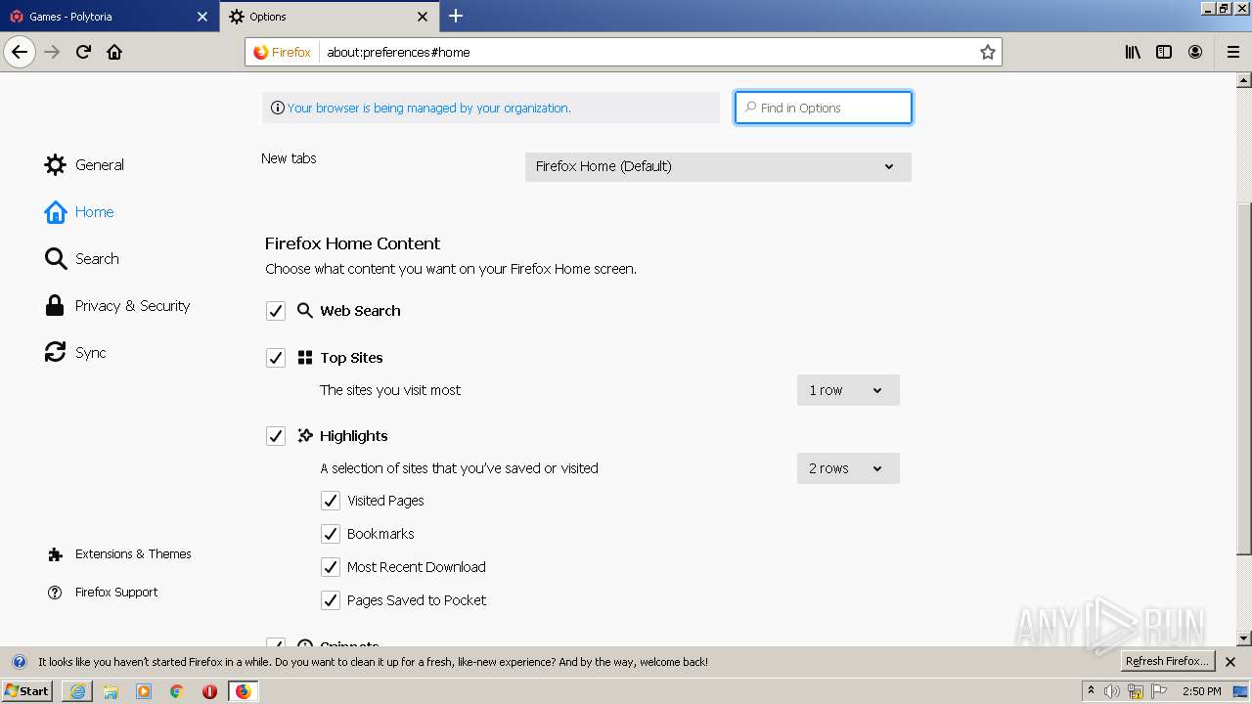Open the Search settings category
1252x704 pixels.
click(82, 259)
